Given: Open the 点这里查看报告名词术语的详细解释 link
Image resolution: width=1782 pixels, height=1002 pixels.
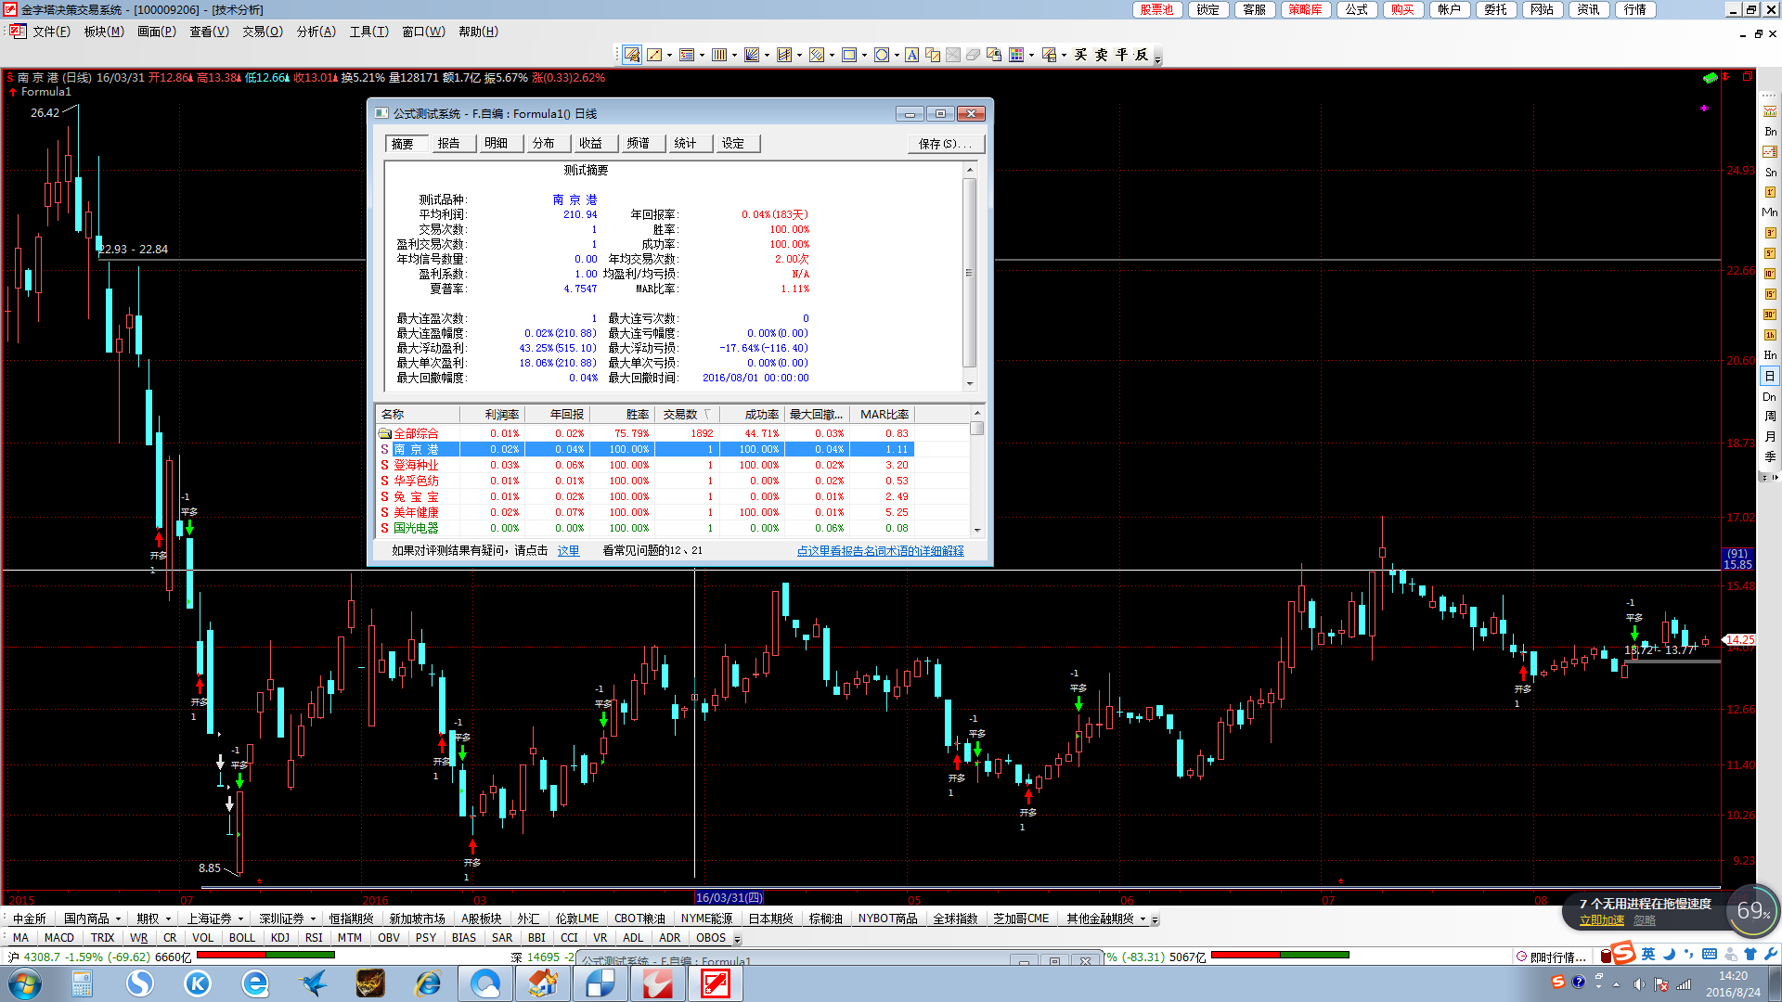Looking at the screenshot, I should 880,551.
